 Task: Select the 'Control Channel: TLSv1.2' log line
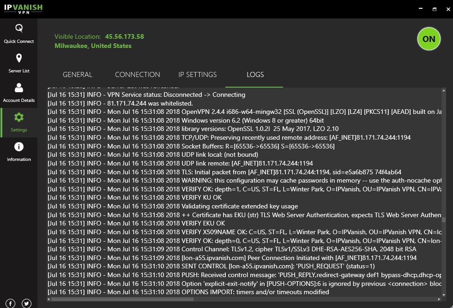pyautogui.click(x=232, y=249)
